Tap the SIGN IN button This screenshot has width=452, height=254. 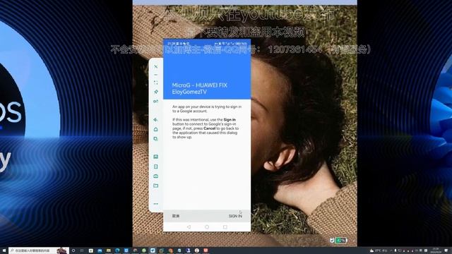tap(235, 216)
